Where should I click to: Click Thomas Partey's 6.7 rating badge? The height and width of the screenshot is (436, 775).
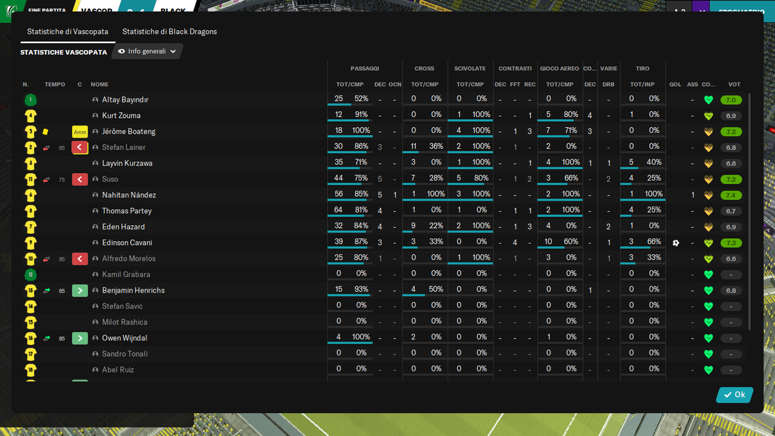tap(731, 211)
